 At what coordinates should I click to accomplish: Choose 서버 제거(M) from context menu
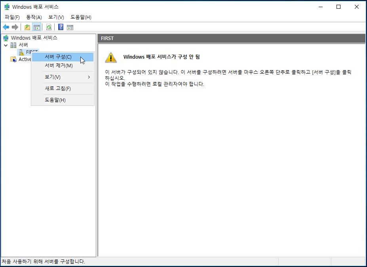pos(63,66)
